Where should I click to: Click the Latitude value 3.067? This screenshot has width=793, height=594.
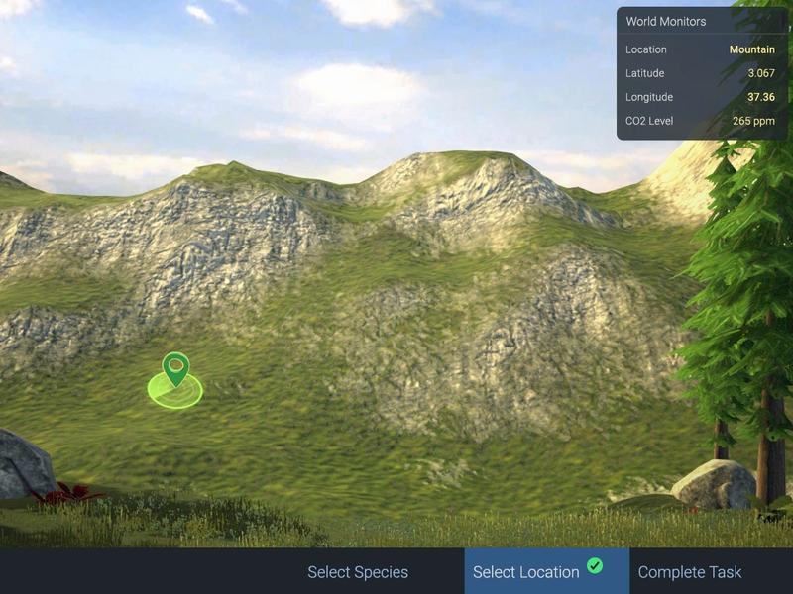(759, 73)
